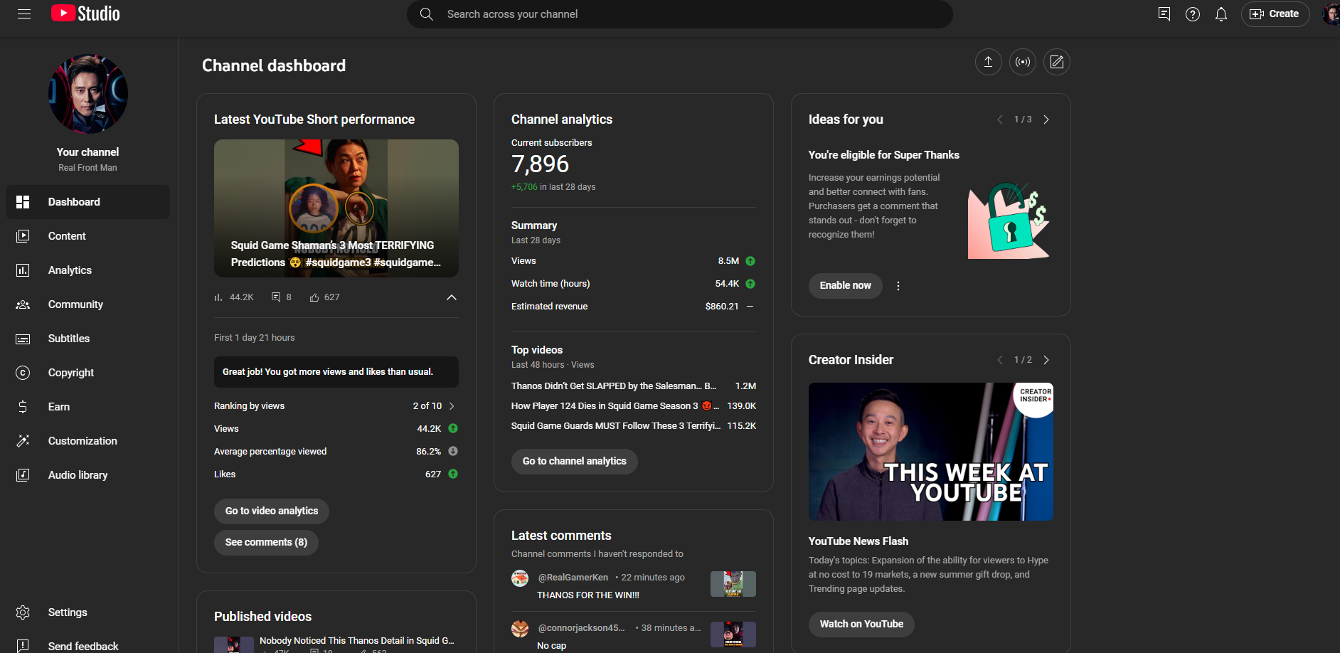The image size is (1340, 653).
Task: Open Content in the sidebar
Action: (88, 236)
